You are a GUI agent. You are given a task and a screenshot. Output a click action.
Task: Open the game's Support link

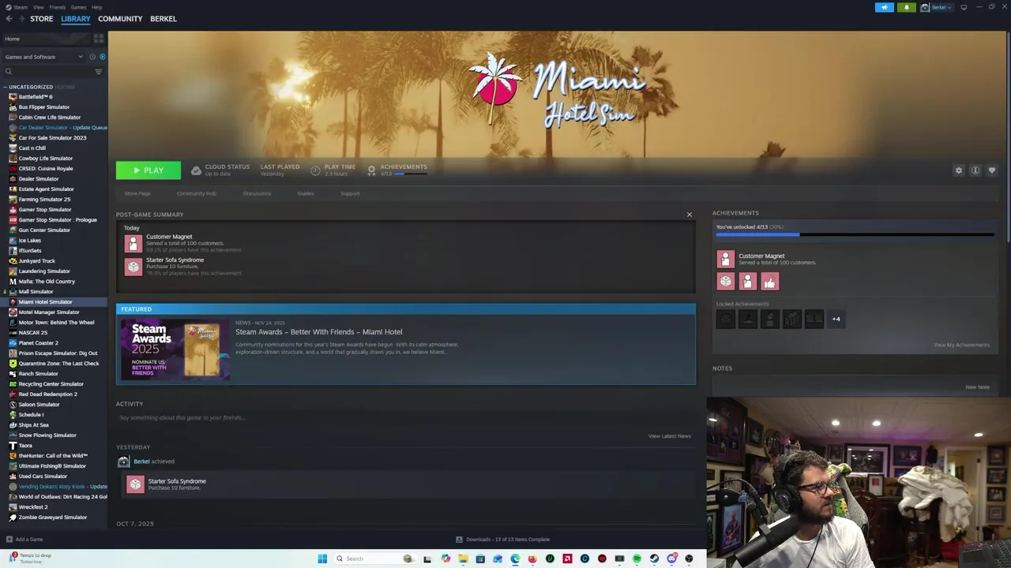[x=350, y=193]
